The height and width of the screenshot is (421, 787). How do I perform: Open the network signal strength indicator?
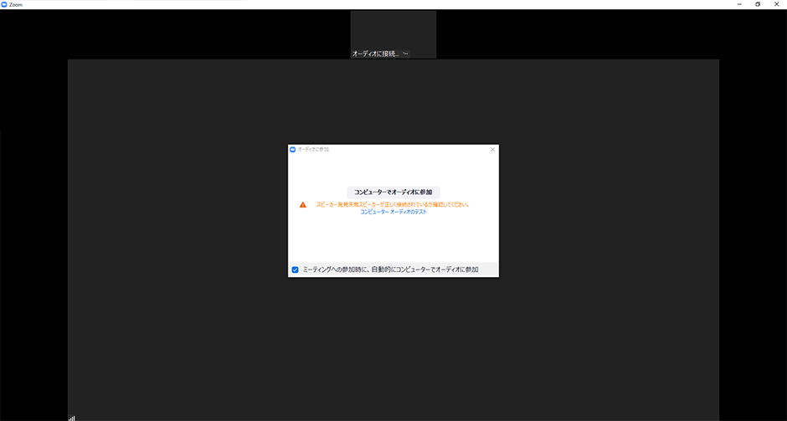72,417
